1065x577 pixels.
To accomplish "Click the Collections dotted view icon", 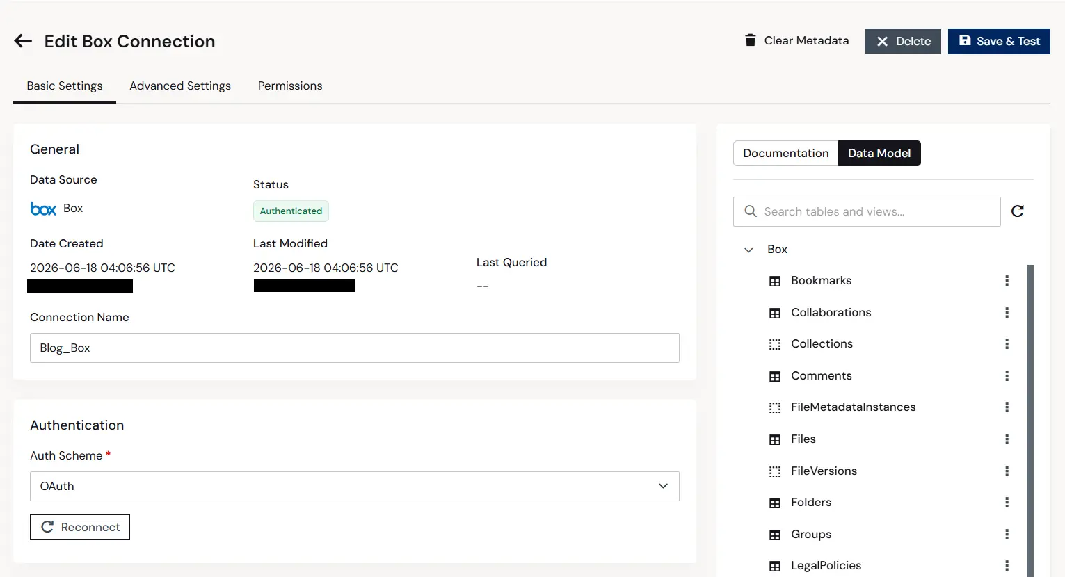I will coord(775,344).
